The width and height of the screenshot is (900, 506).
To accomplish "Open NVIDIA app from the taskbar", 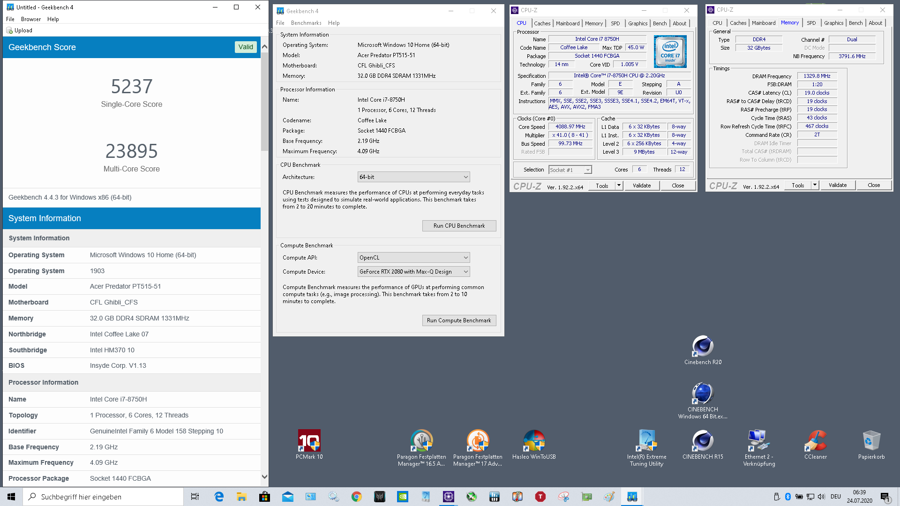I will (403, 497).
